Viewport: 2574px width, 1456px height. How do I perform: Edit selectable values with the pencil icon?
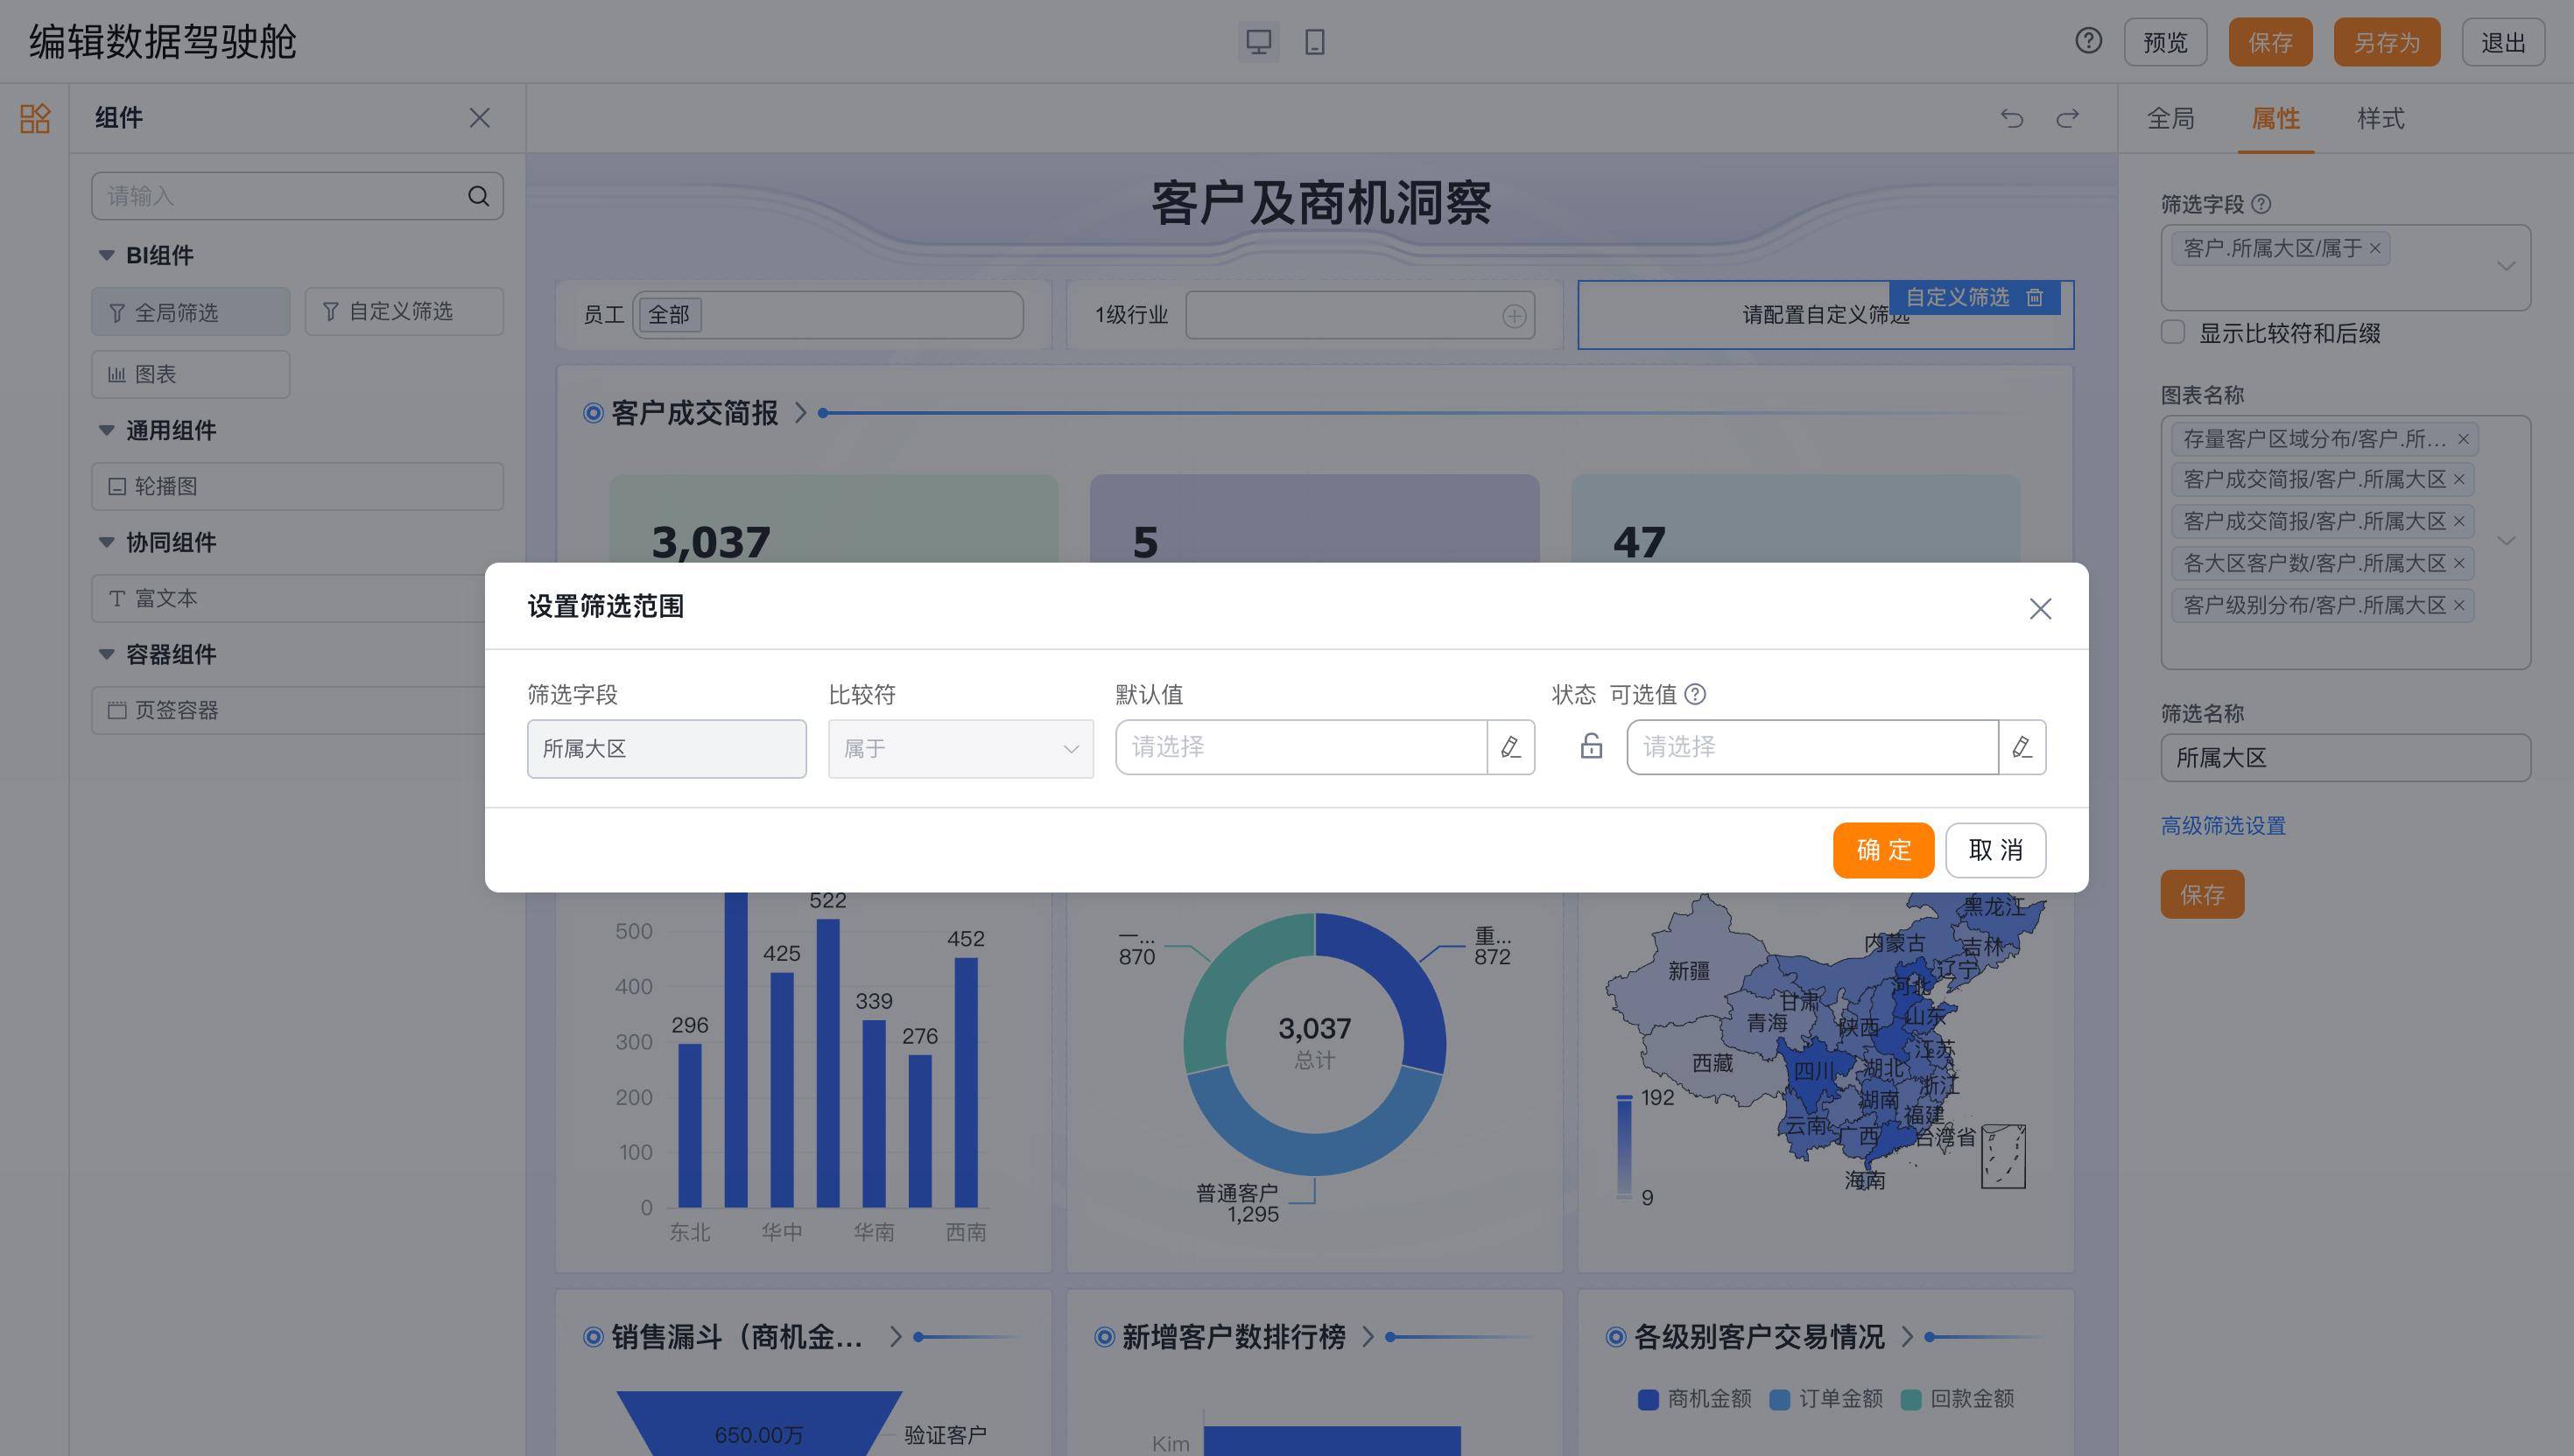2022,747
